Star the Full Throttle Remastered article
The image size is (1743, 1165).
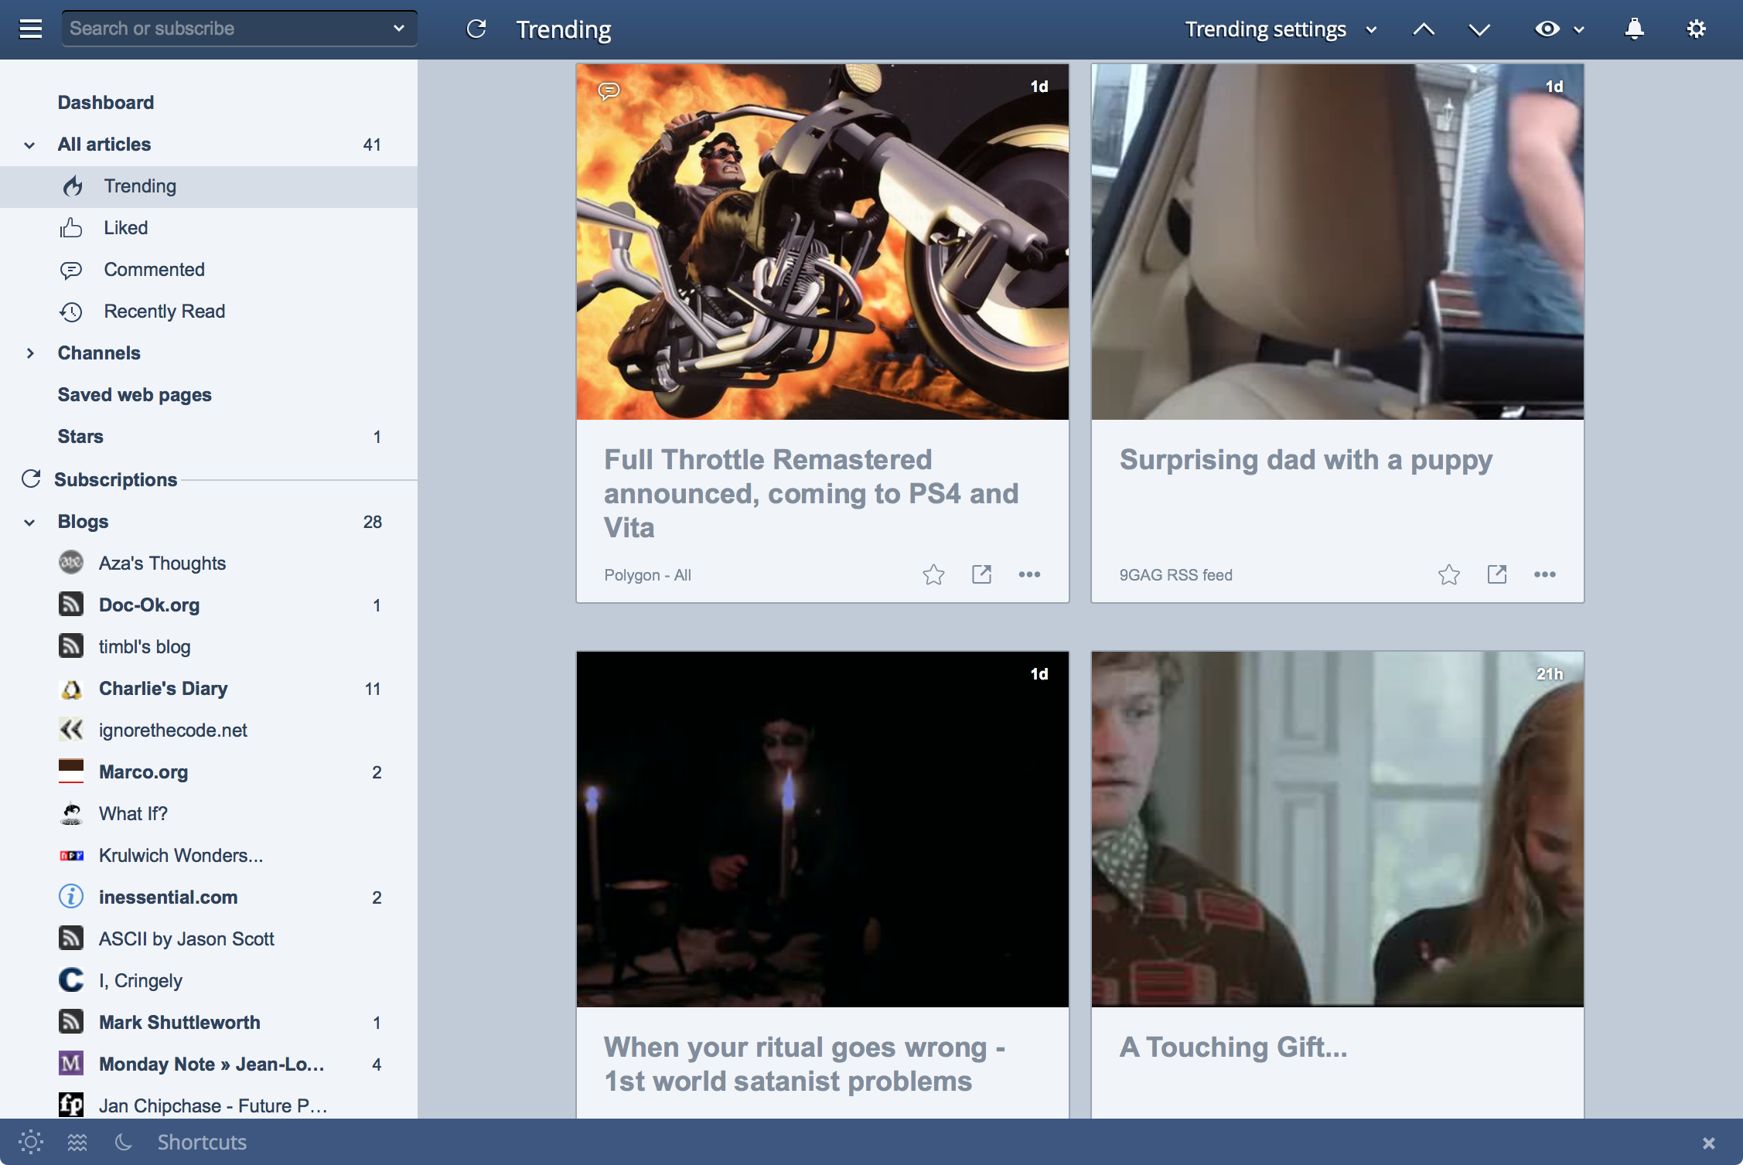click(x=933, y=574)
